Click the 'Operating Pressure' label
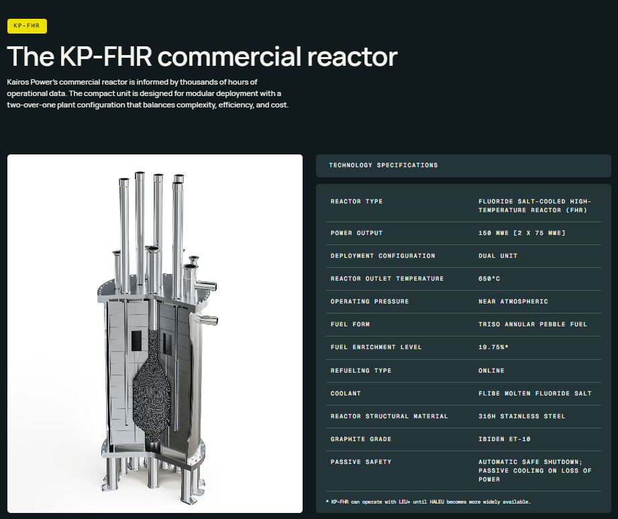 coord(370,301)
